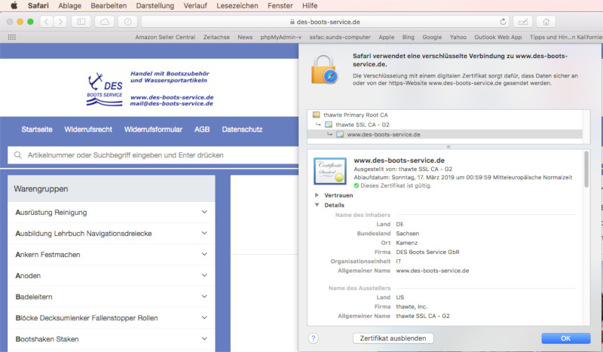Open AGB page
Viewport: 603px width, 352px height.
point(202,129)
